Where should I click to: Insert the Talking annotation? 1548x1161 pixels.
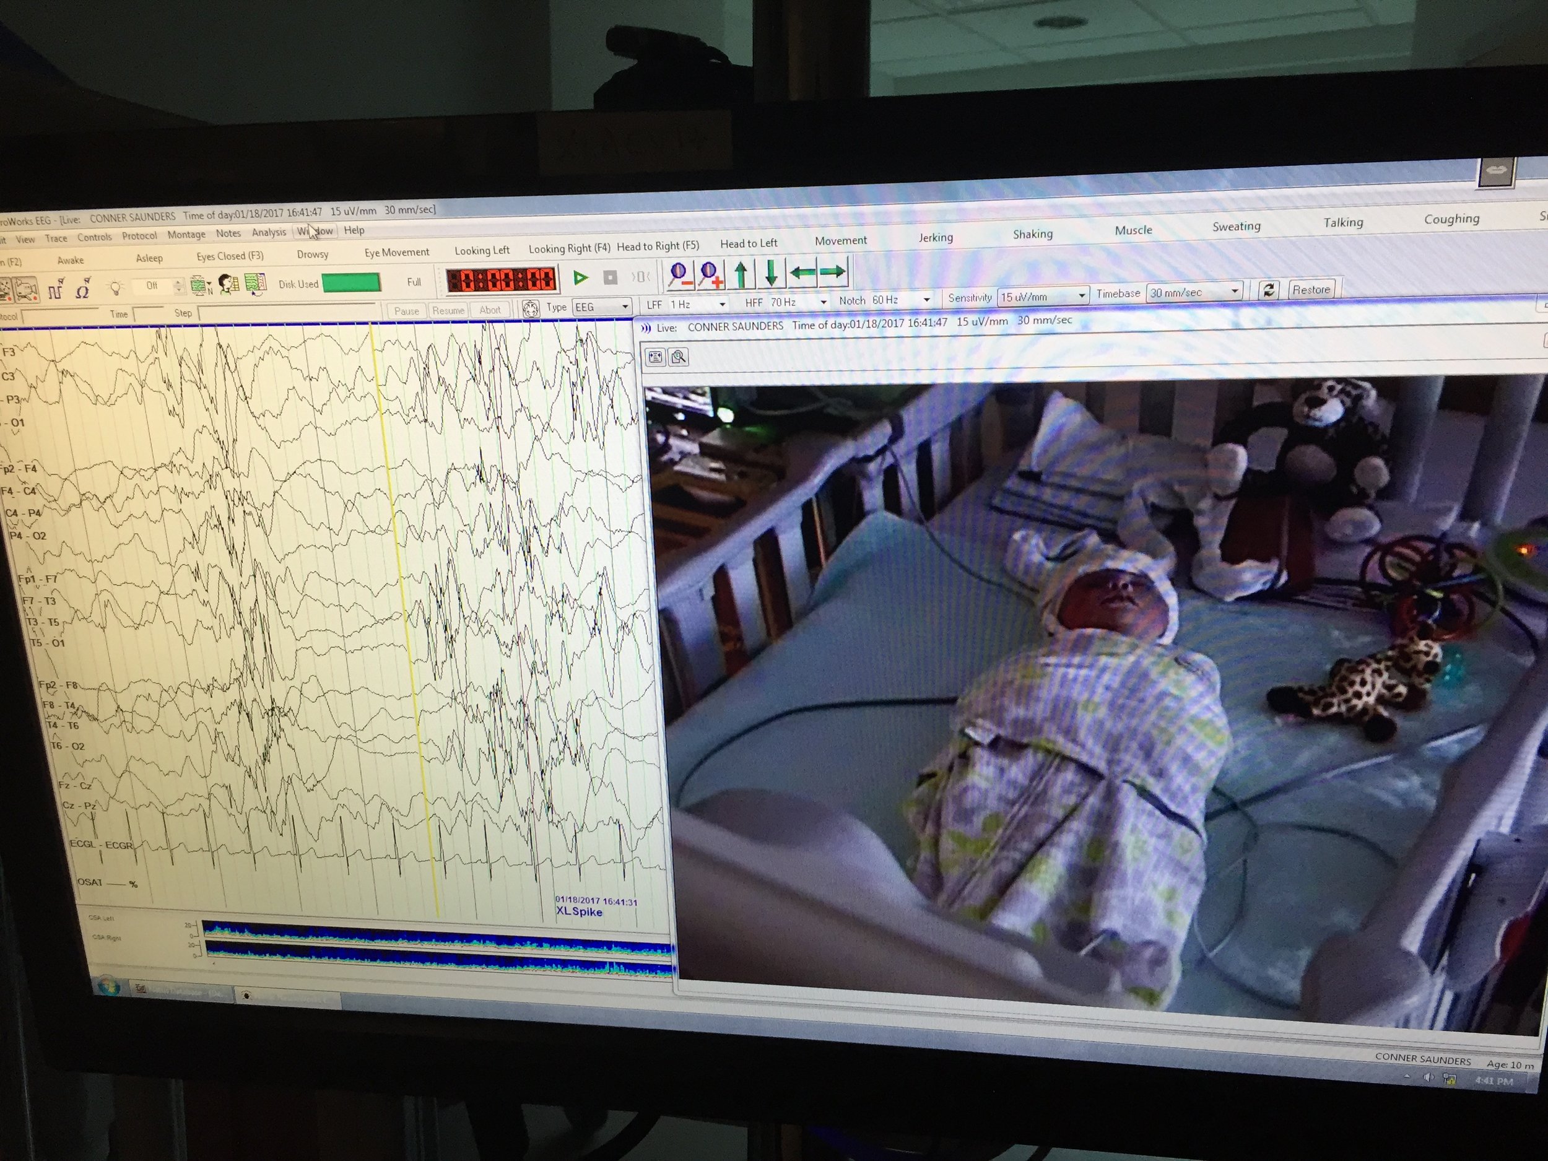pyautogui.click(x=1343, y=222)
